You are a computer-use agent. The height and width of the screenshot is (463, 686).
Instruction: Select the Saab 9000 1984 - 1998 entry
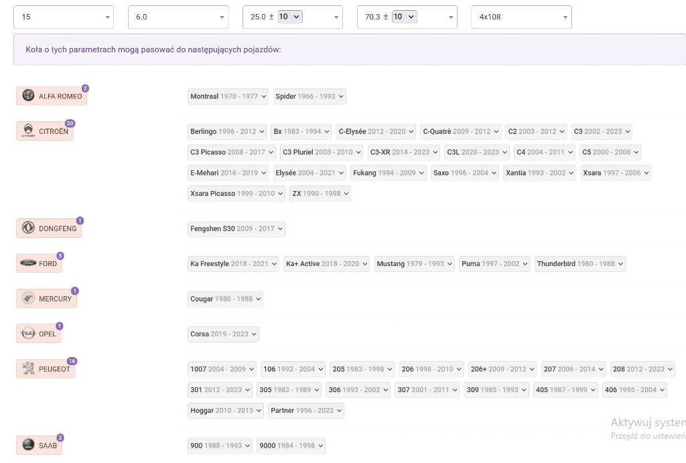tap(291, 446)
